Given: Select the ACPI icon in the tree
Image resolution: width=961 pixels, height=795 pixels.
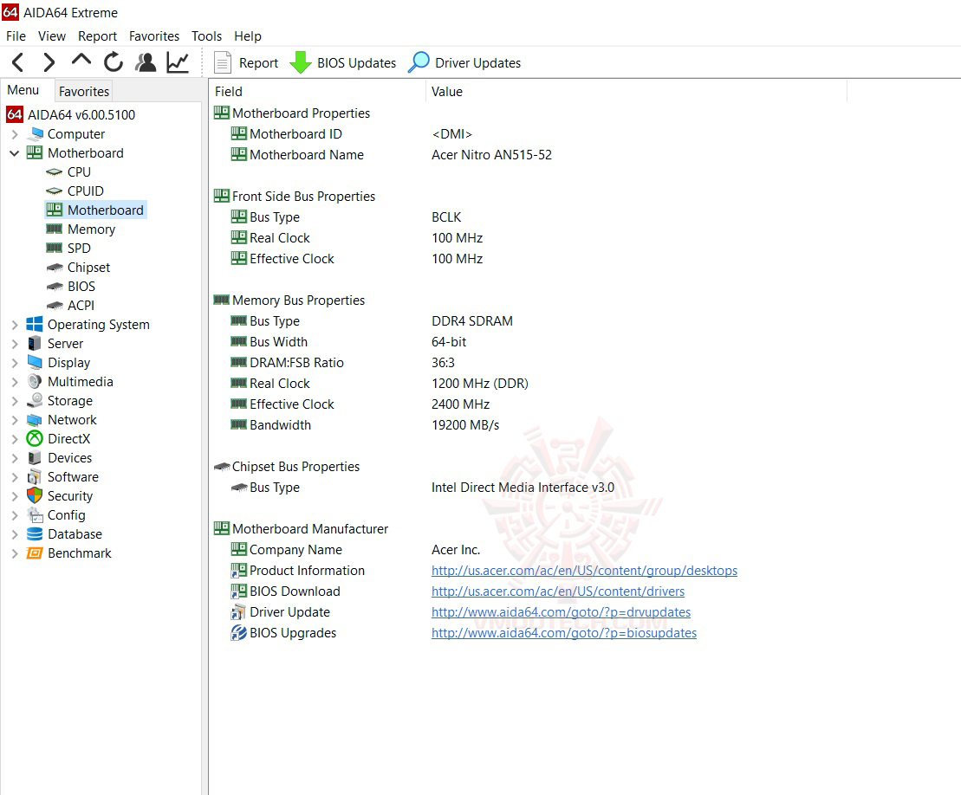Looking at the screenshot, I should (55, 305).
